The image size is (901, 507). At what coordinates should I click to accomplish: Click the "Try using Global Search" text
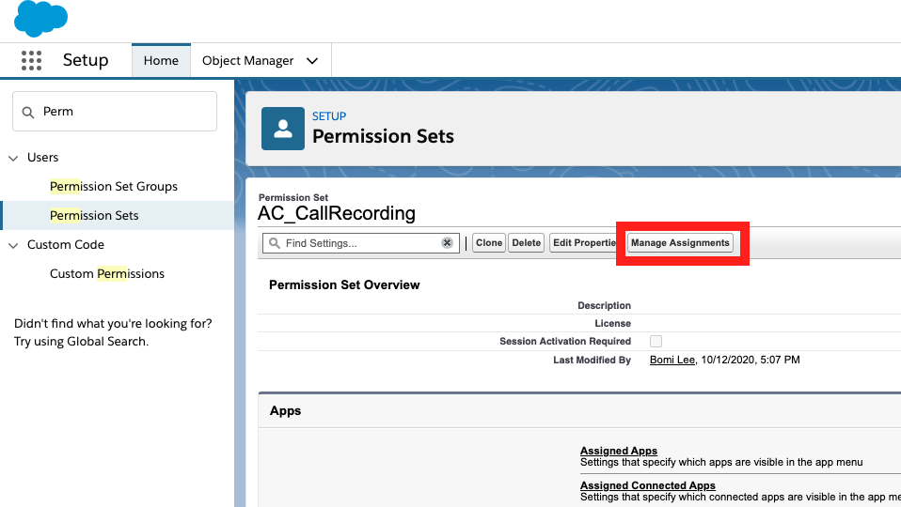[81, 341]
